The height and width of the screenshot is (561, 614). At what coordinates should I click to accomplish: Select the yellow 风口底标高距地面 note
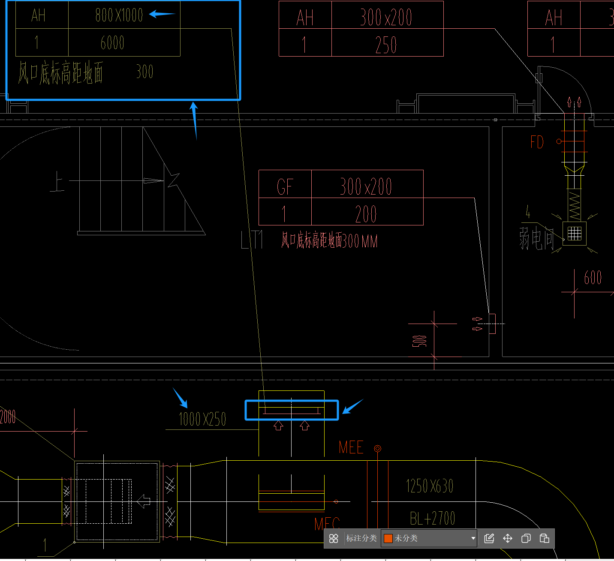click(60, 72)
